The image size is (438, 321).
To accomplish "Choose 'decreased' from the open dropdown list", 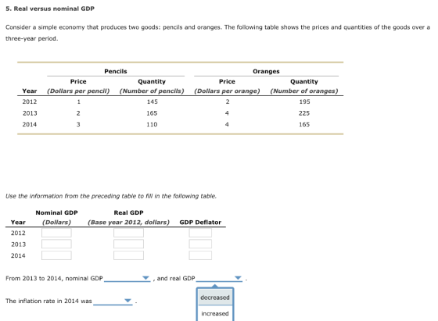I will pos(215,298).
